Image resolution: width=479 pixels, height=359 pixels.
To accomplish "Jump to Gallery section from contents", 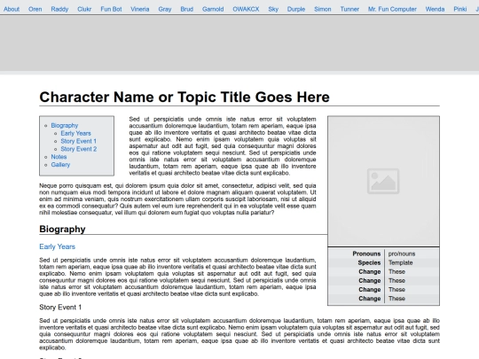I will coord(60,165).
